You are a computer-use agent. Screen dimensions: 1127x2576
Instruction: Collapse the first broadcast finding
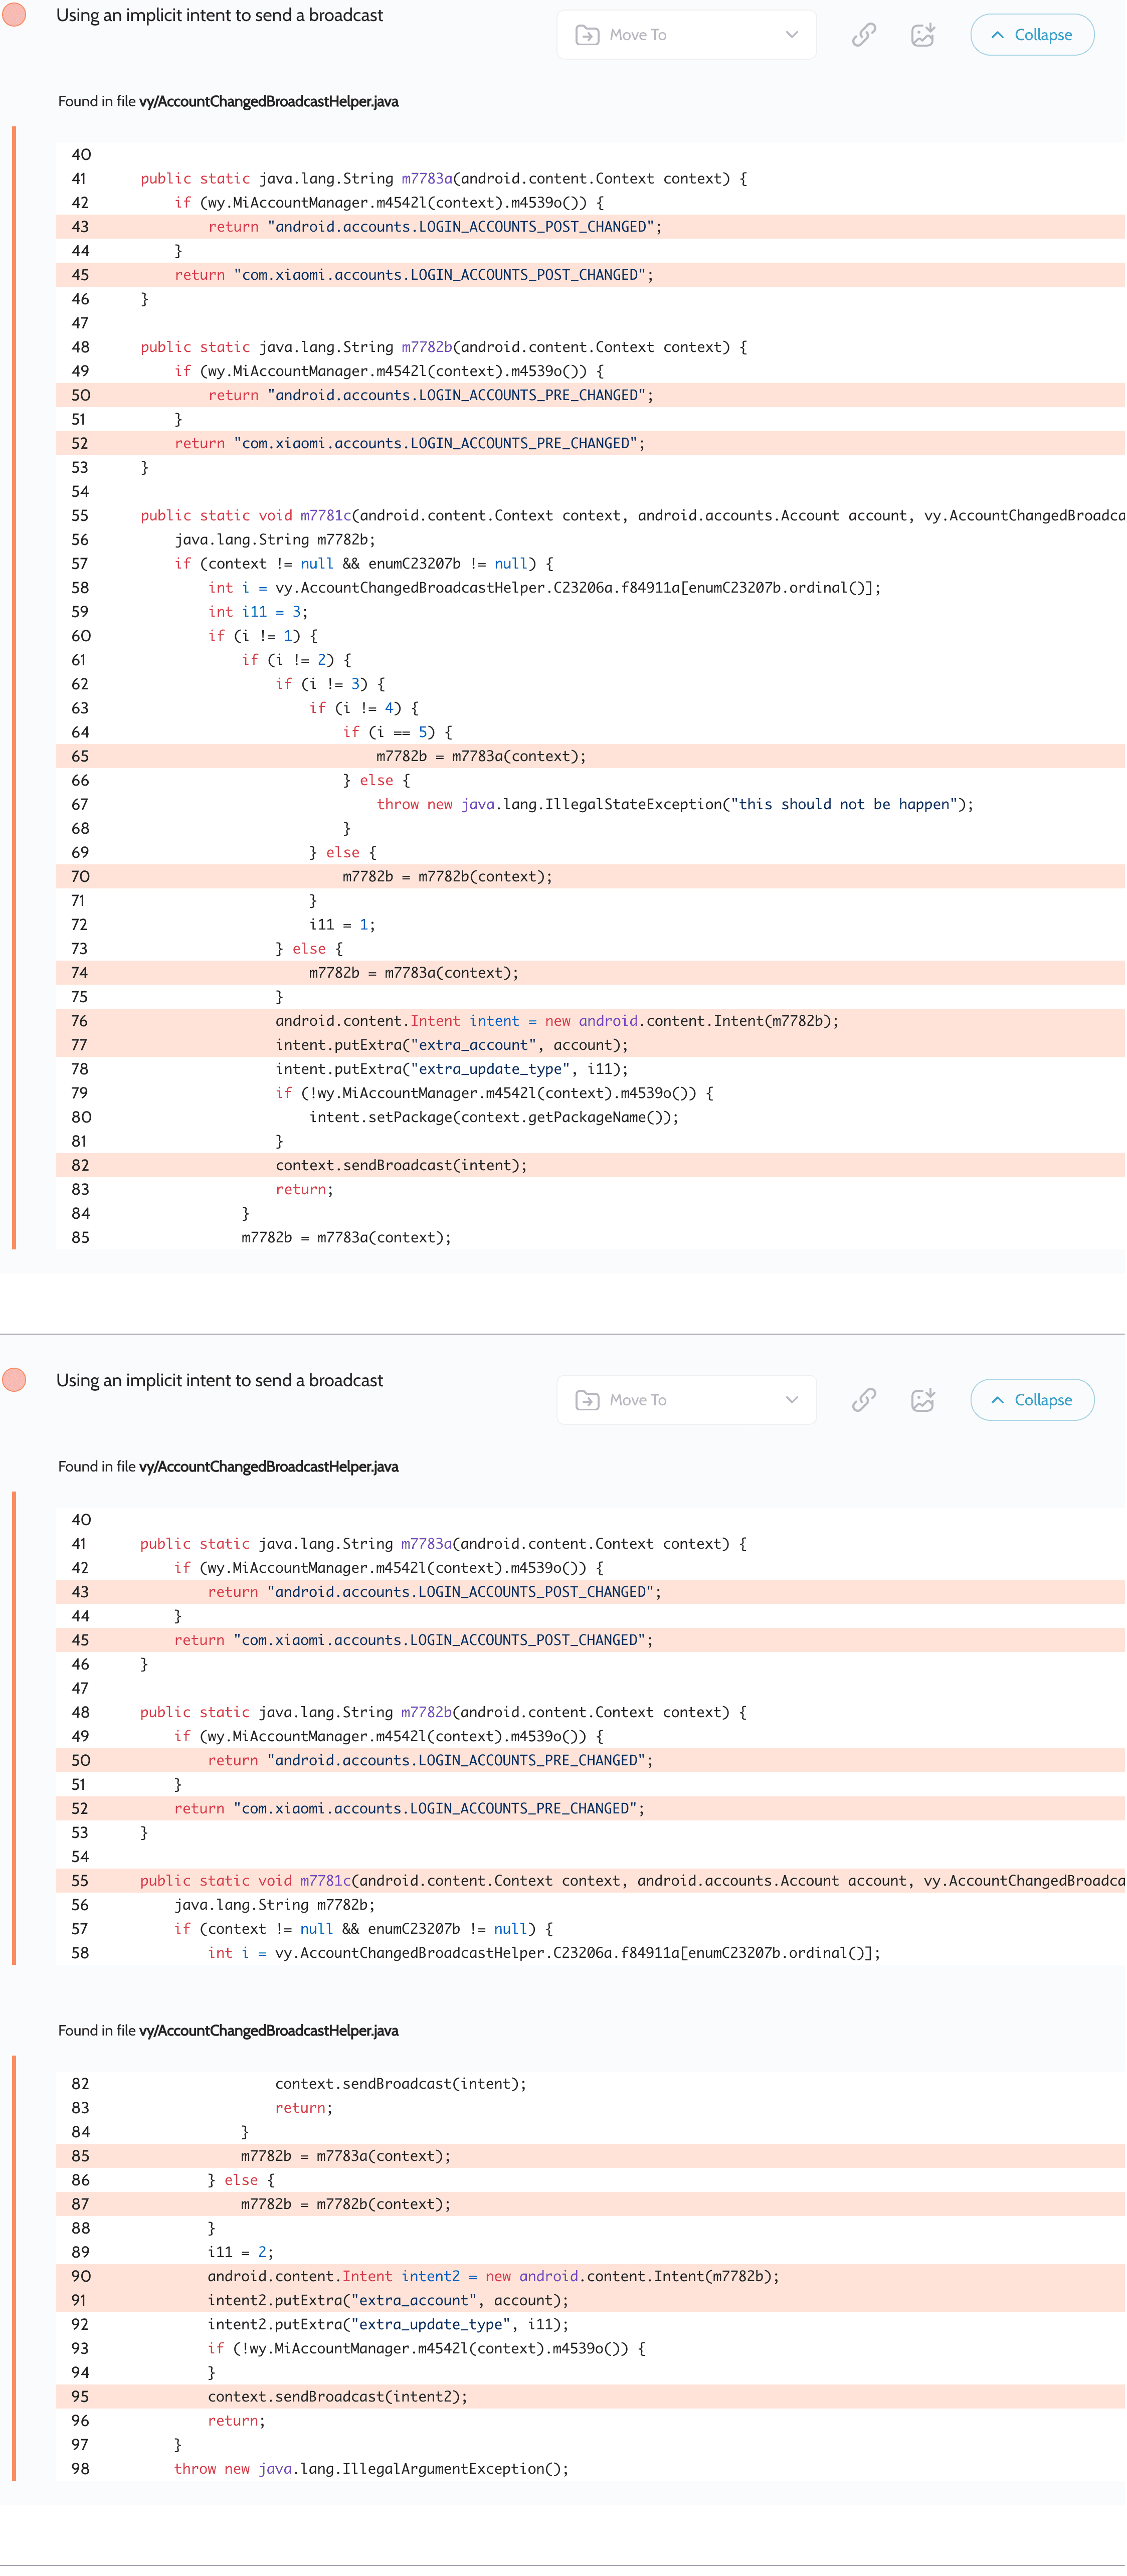(1032, 35)
